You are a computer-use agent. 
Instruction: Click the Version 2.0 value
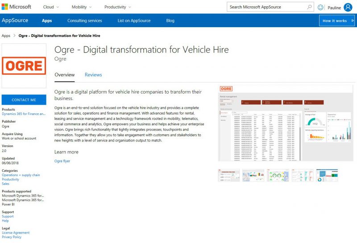(x=4, y=151)
